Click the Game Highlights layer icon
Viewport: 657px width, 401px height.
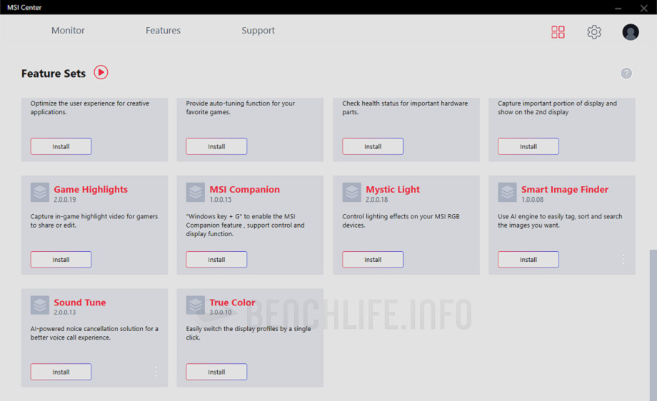[x=40, y=193]
